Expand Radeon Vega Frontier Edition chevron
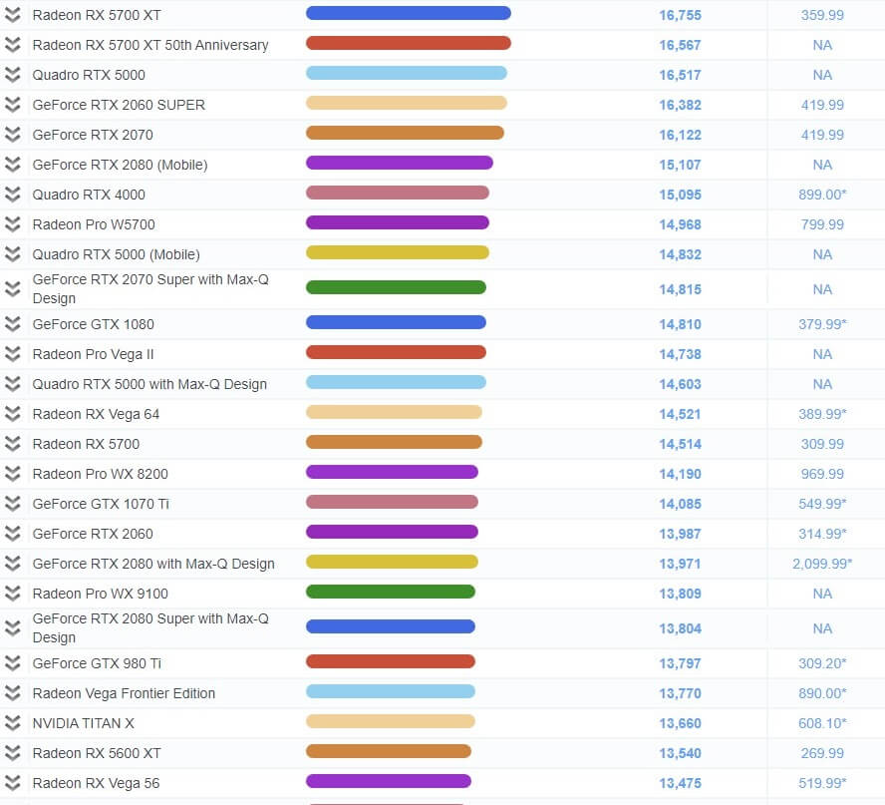Image resolution: width=885 pixels, height=805 pixels. (x=12, y=693)
